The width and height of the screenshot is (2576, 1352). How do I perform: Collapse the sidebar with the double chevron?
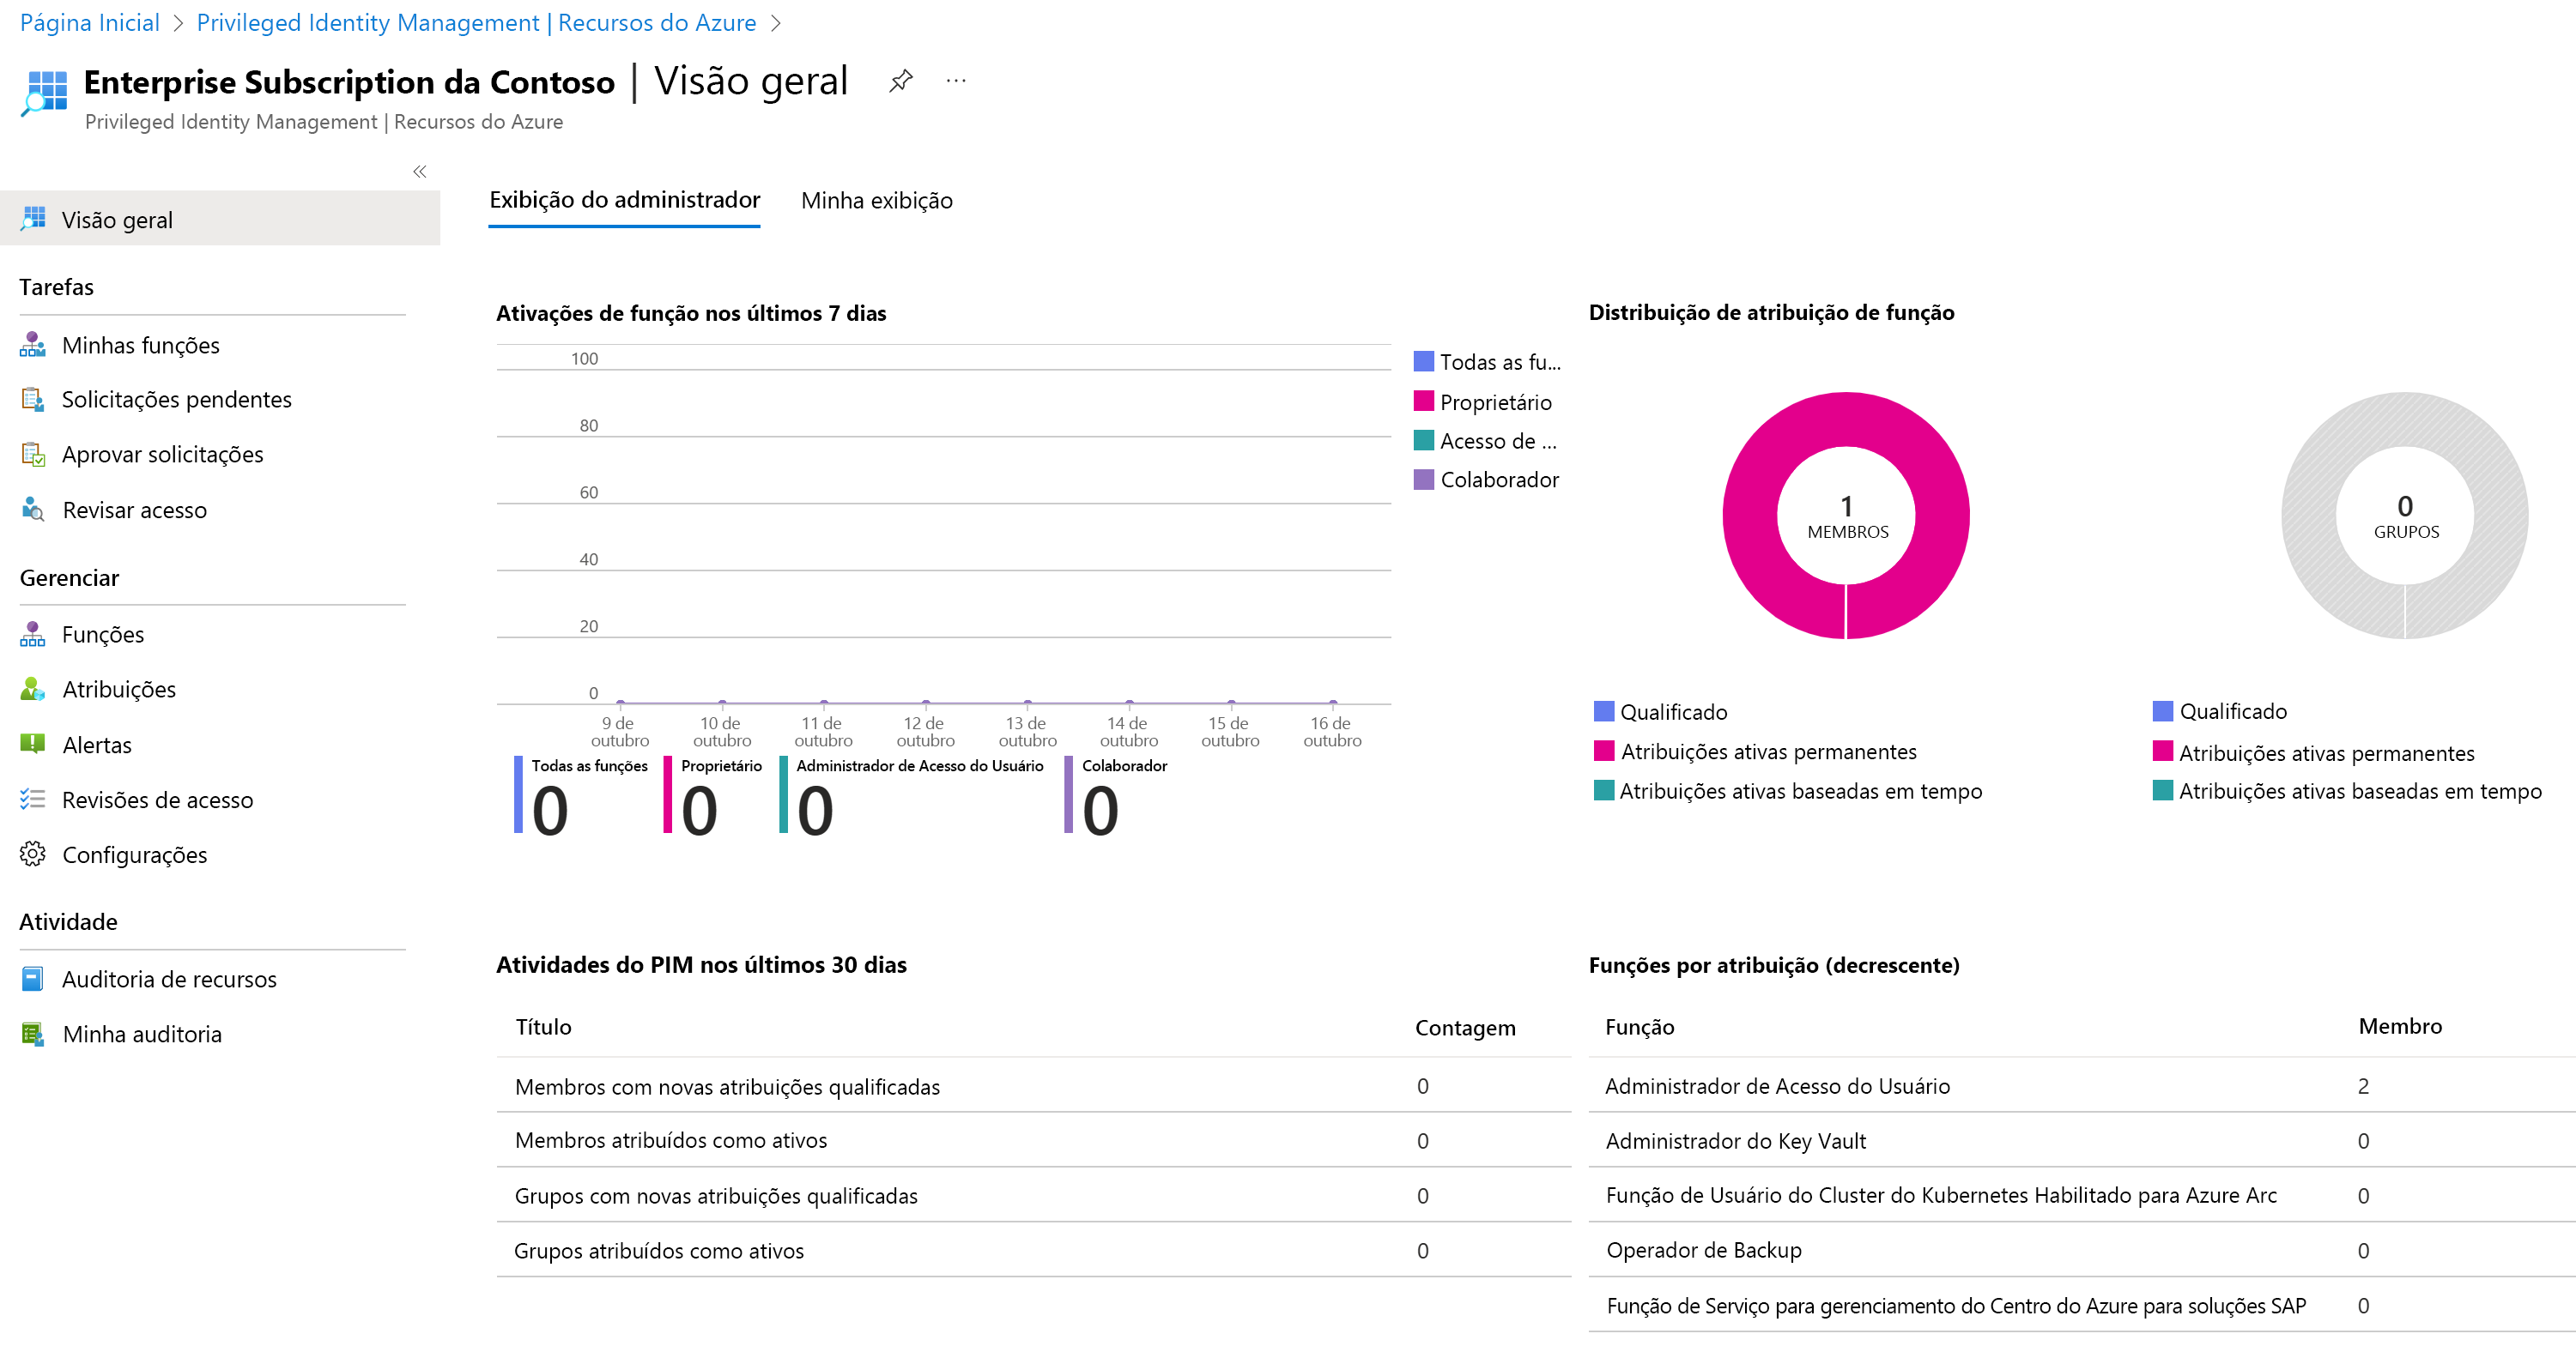[x=420, y=172]
